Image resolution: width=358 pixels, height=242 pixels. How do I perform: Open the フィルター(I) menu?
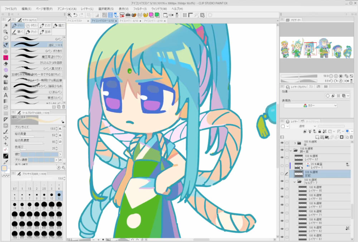[x=140, y=9]
